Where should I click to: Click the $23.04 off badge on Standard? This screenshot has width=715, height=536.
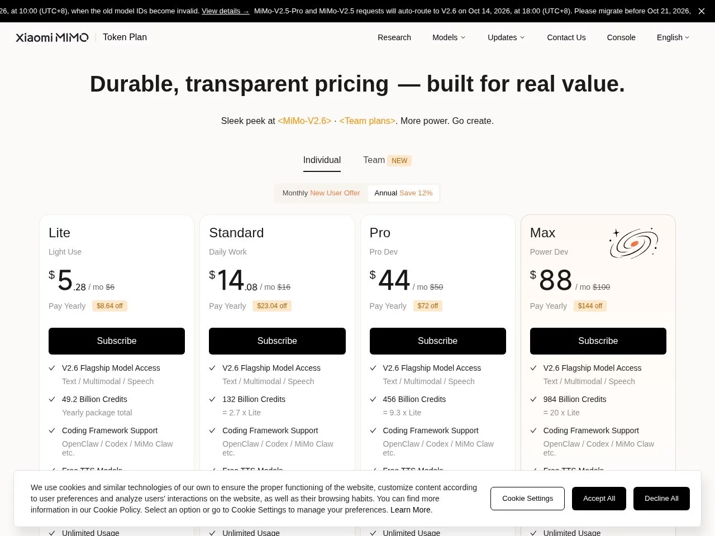(272, 306)
